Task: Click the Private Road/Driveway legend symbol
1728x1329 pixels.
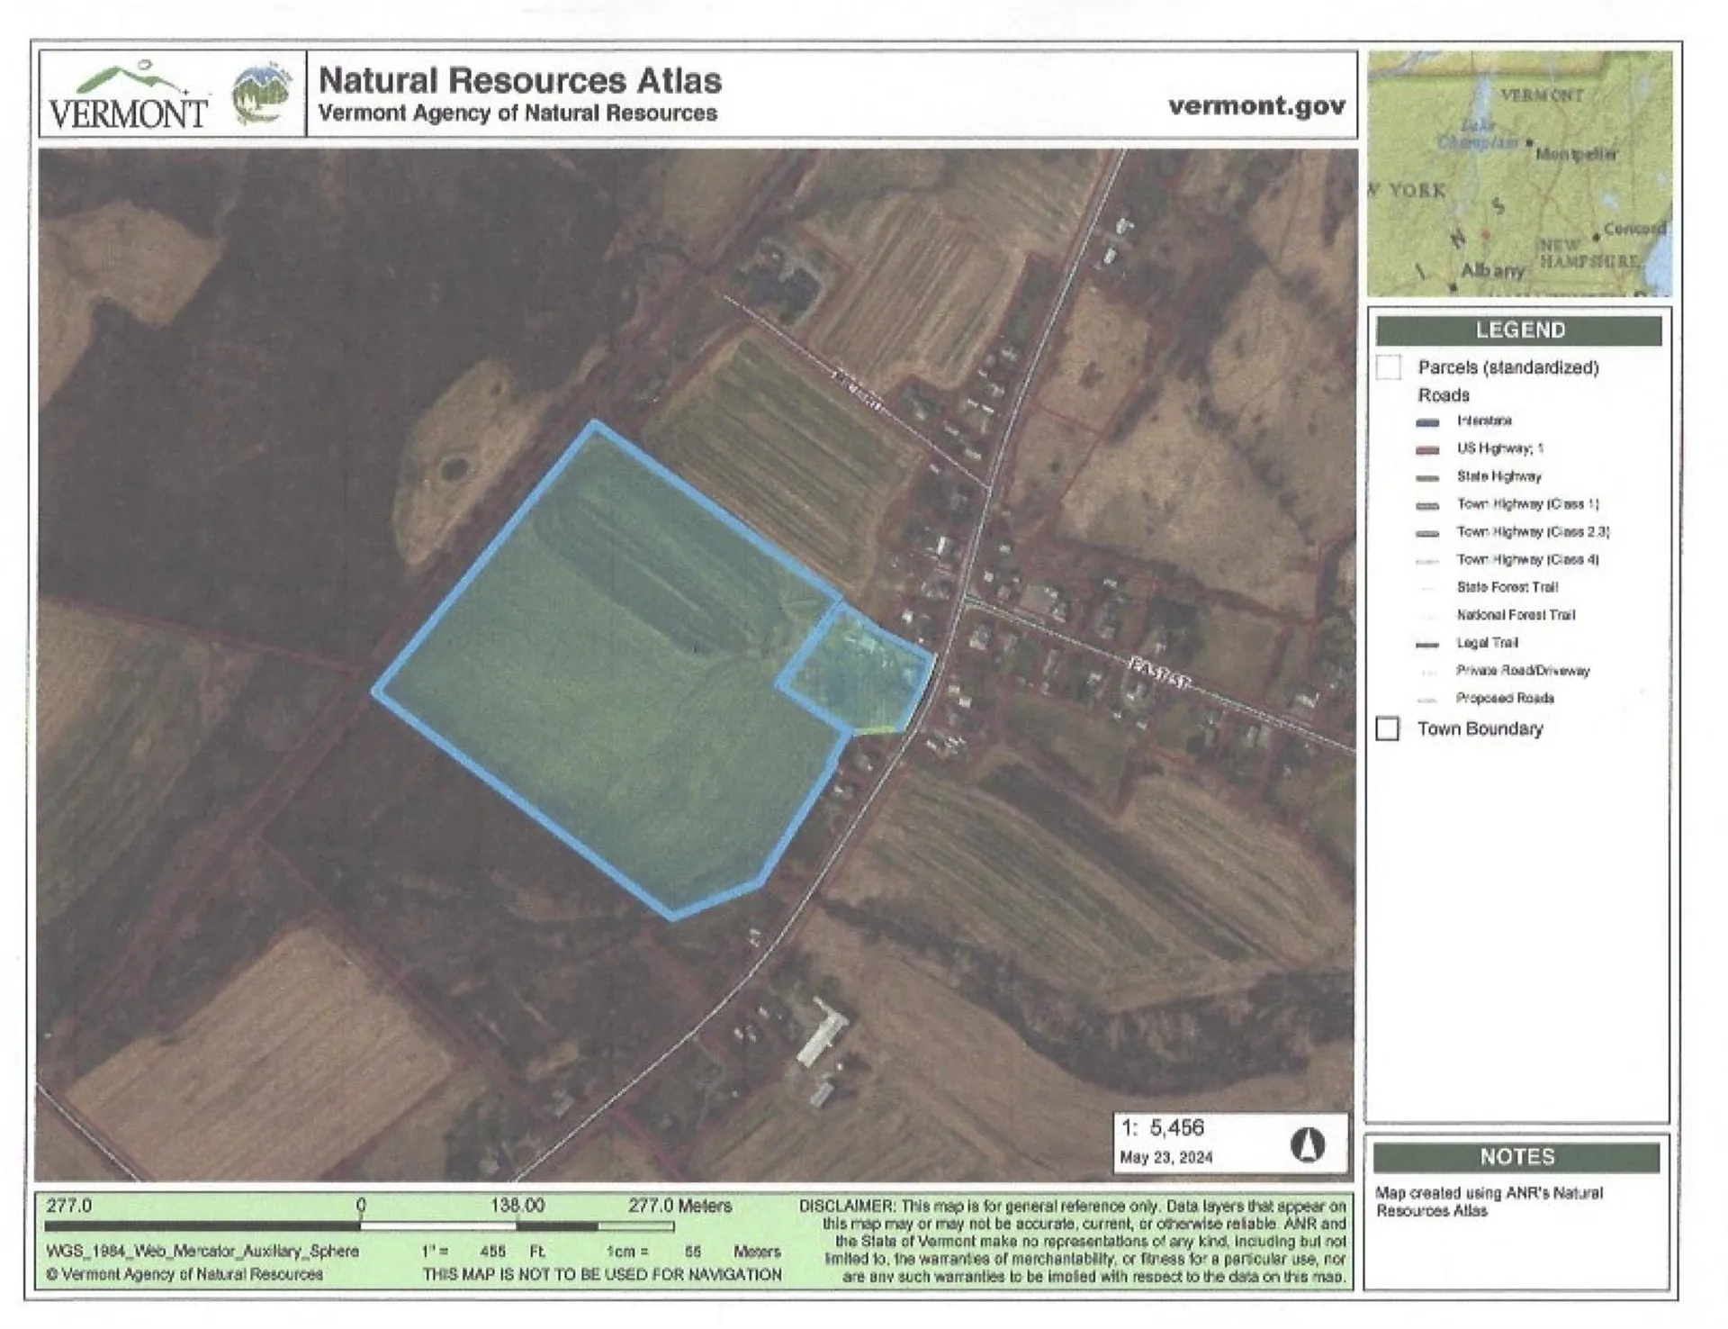Action: click(x=1427, y=672)
